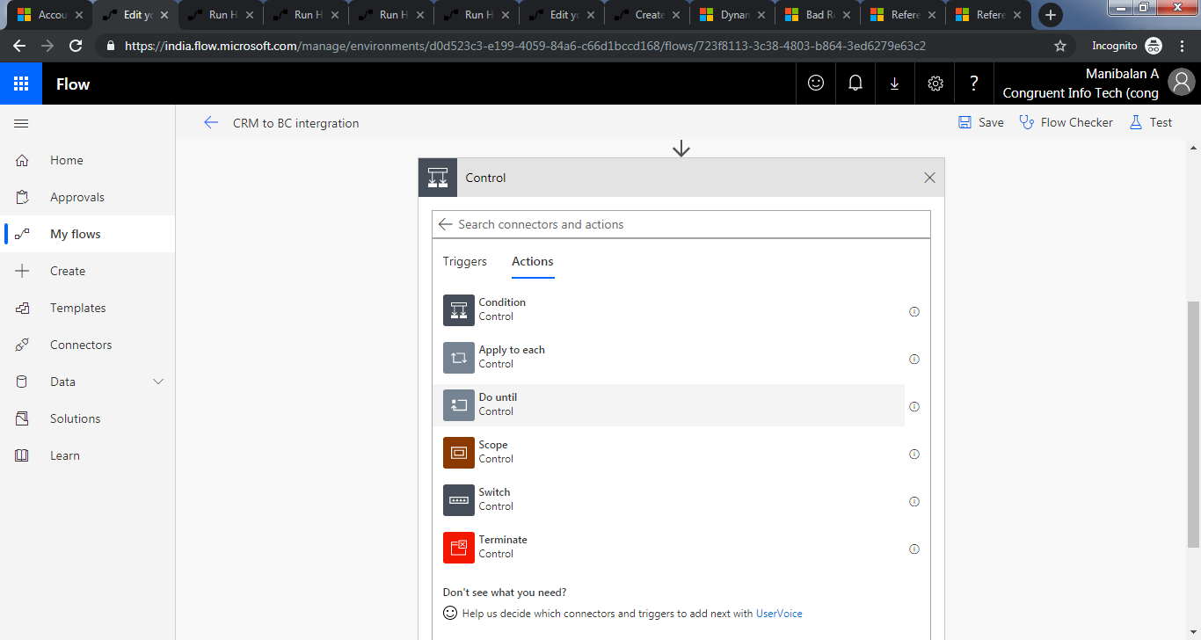1201x640 pixels.
Task: Click the Incognito indicator icon
Action: (1153, 46)
